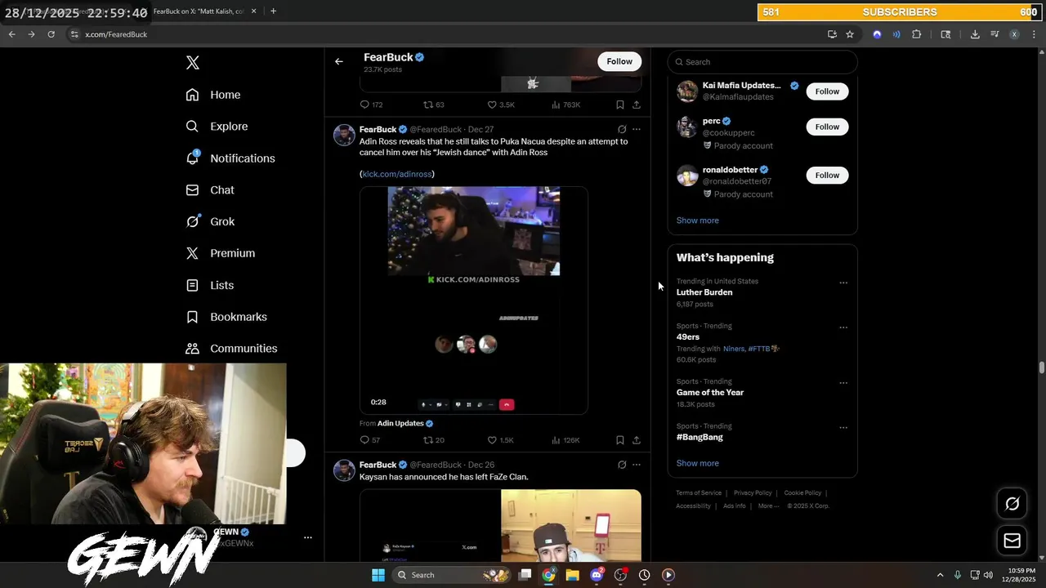
Task: Click the X logo in the sidebar
Action: point(192,63)
